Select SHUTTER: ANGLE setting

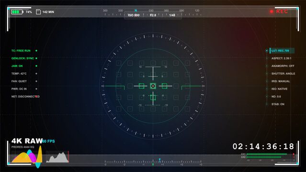click(x=283, y=74)
